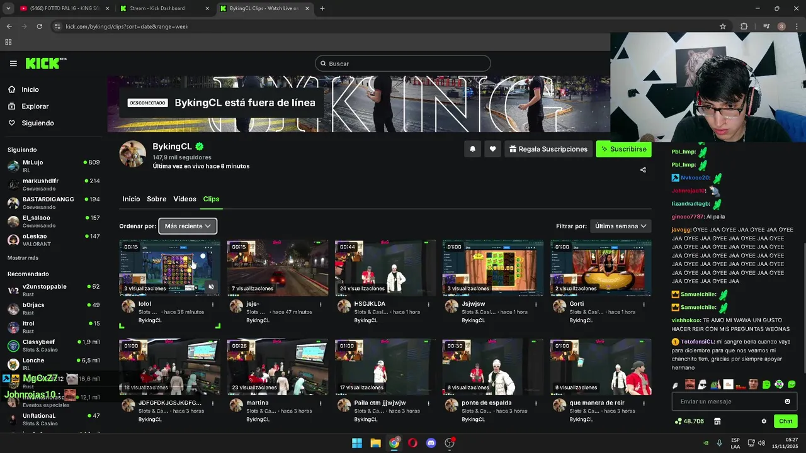The image size is (806, 453).
Task: Open the three-dot menu for ponte de espalda
Action: 536,403
